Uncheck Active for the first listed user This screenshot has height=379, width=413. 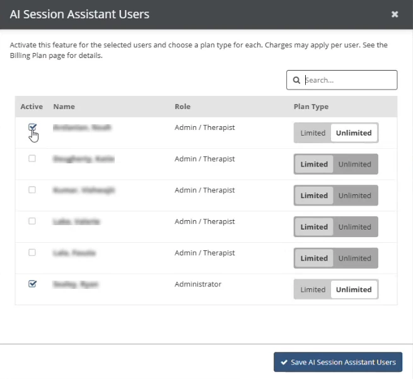click(x=32, y=127)
